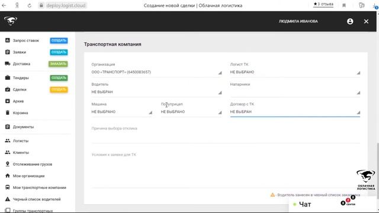Open the Организация dropdown
Image resolution: width=379 pixels, height=213 pixels.
coord(156,72)
